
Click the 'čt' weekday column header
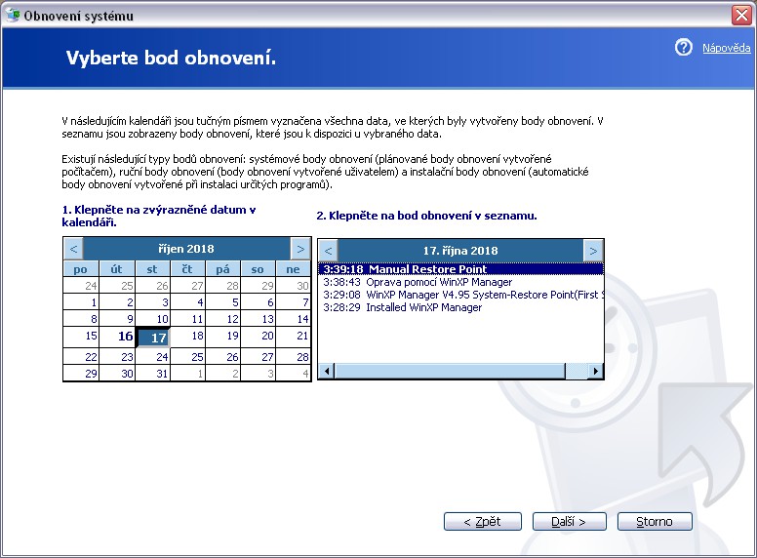pos(188,269)
